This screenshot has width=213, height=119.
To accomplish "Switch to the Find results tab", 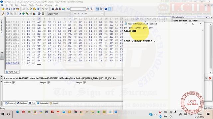I will (32, 103).
